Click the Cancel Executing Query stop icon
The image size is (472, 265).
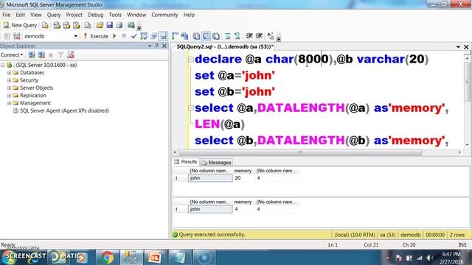124,36
